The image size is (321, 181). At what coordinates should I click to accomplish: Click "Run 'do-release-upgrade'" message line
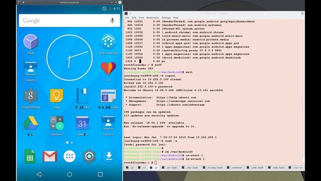coord(160,126)
